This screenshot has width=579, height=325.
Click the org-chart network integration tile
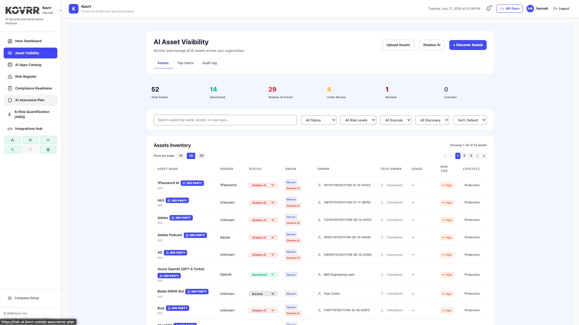click(13, 140)
